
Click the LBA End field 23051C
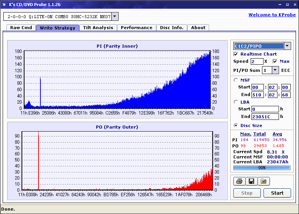tap(265, 116)
